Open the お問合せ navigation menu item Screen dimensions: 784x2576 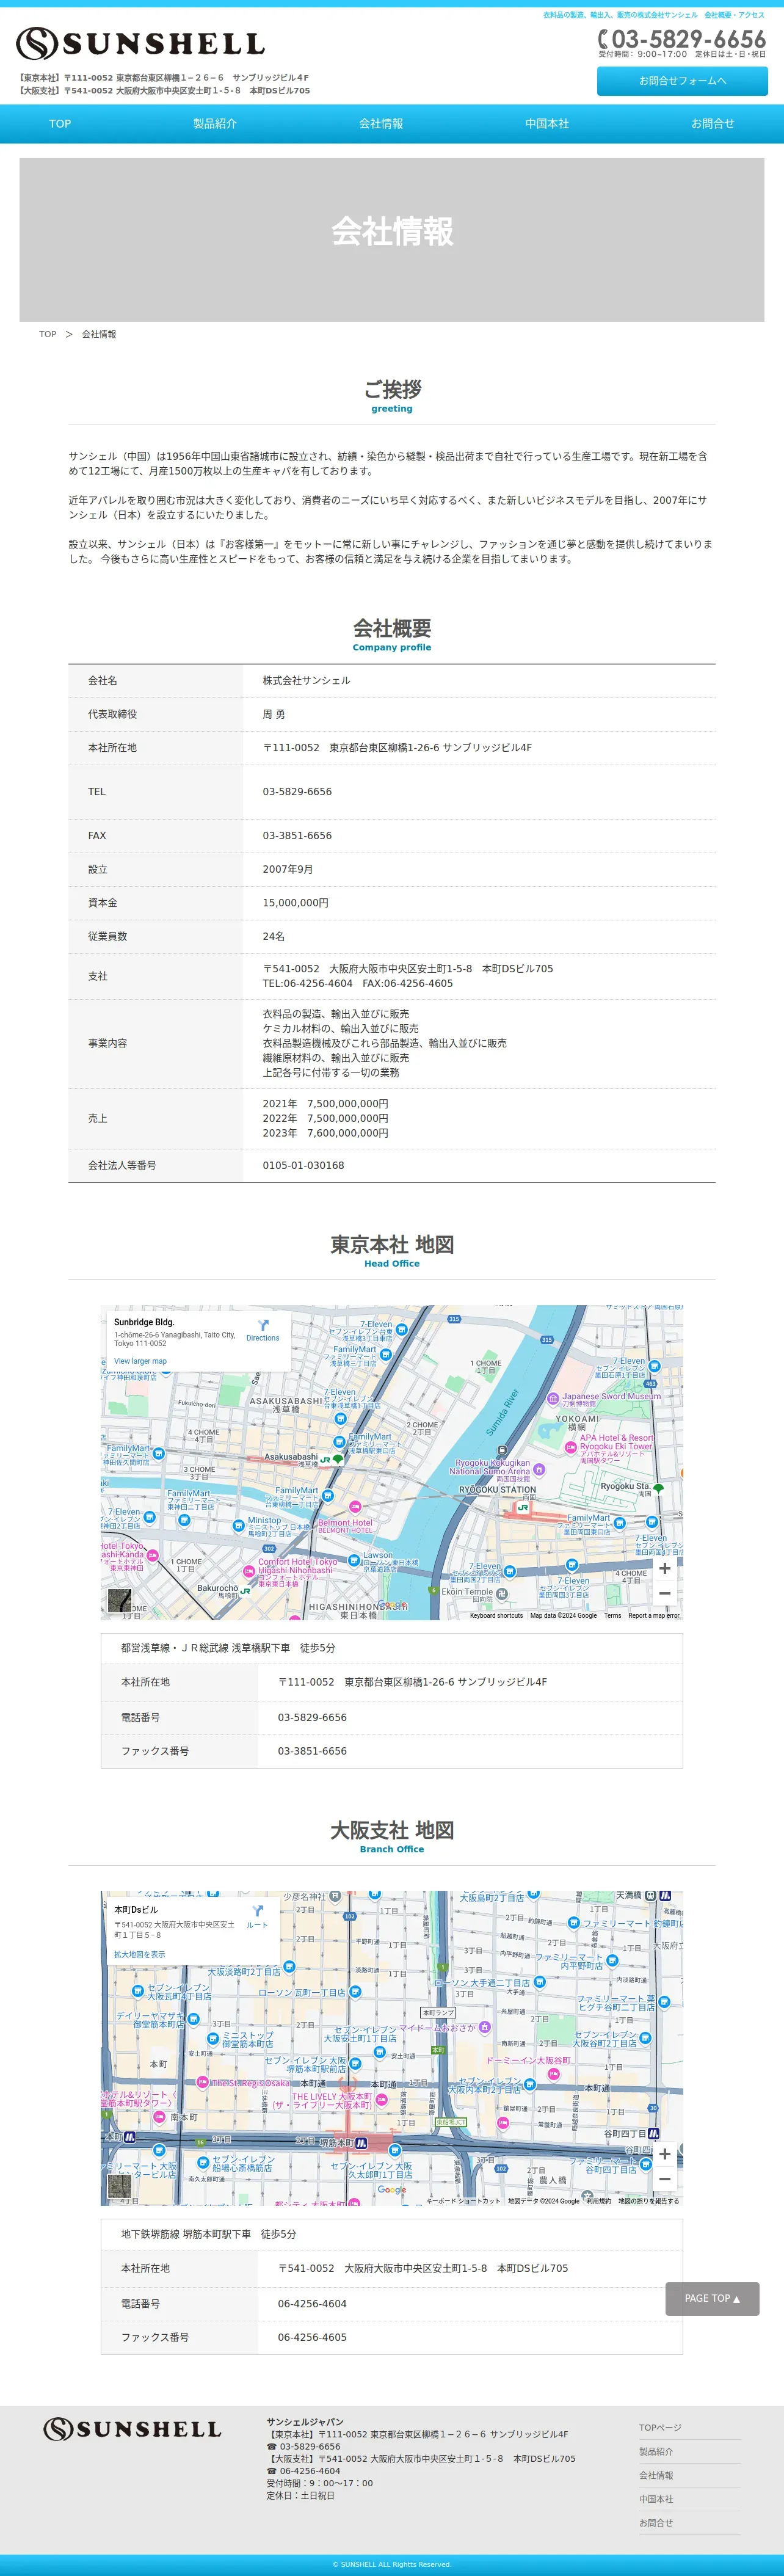pyautogui.click(x=713, y=124)
